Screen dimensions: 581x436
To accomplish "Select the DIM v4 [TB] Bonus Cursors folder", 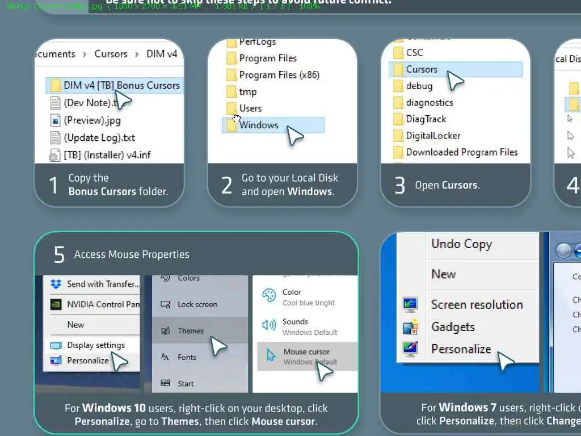I will 115,85.
